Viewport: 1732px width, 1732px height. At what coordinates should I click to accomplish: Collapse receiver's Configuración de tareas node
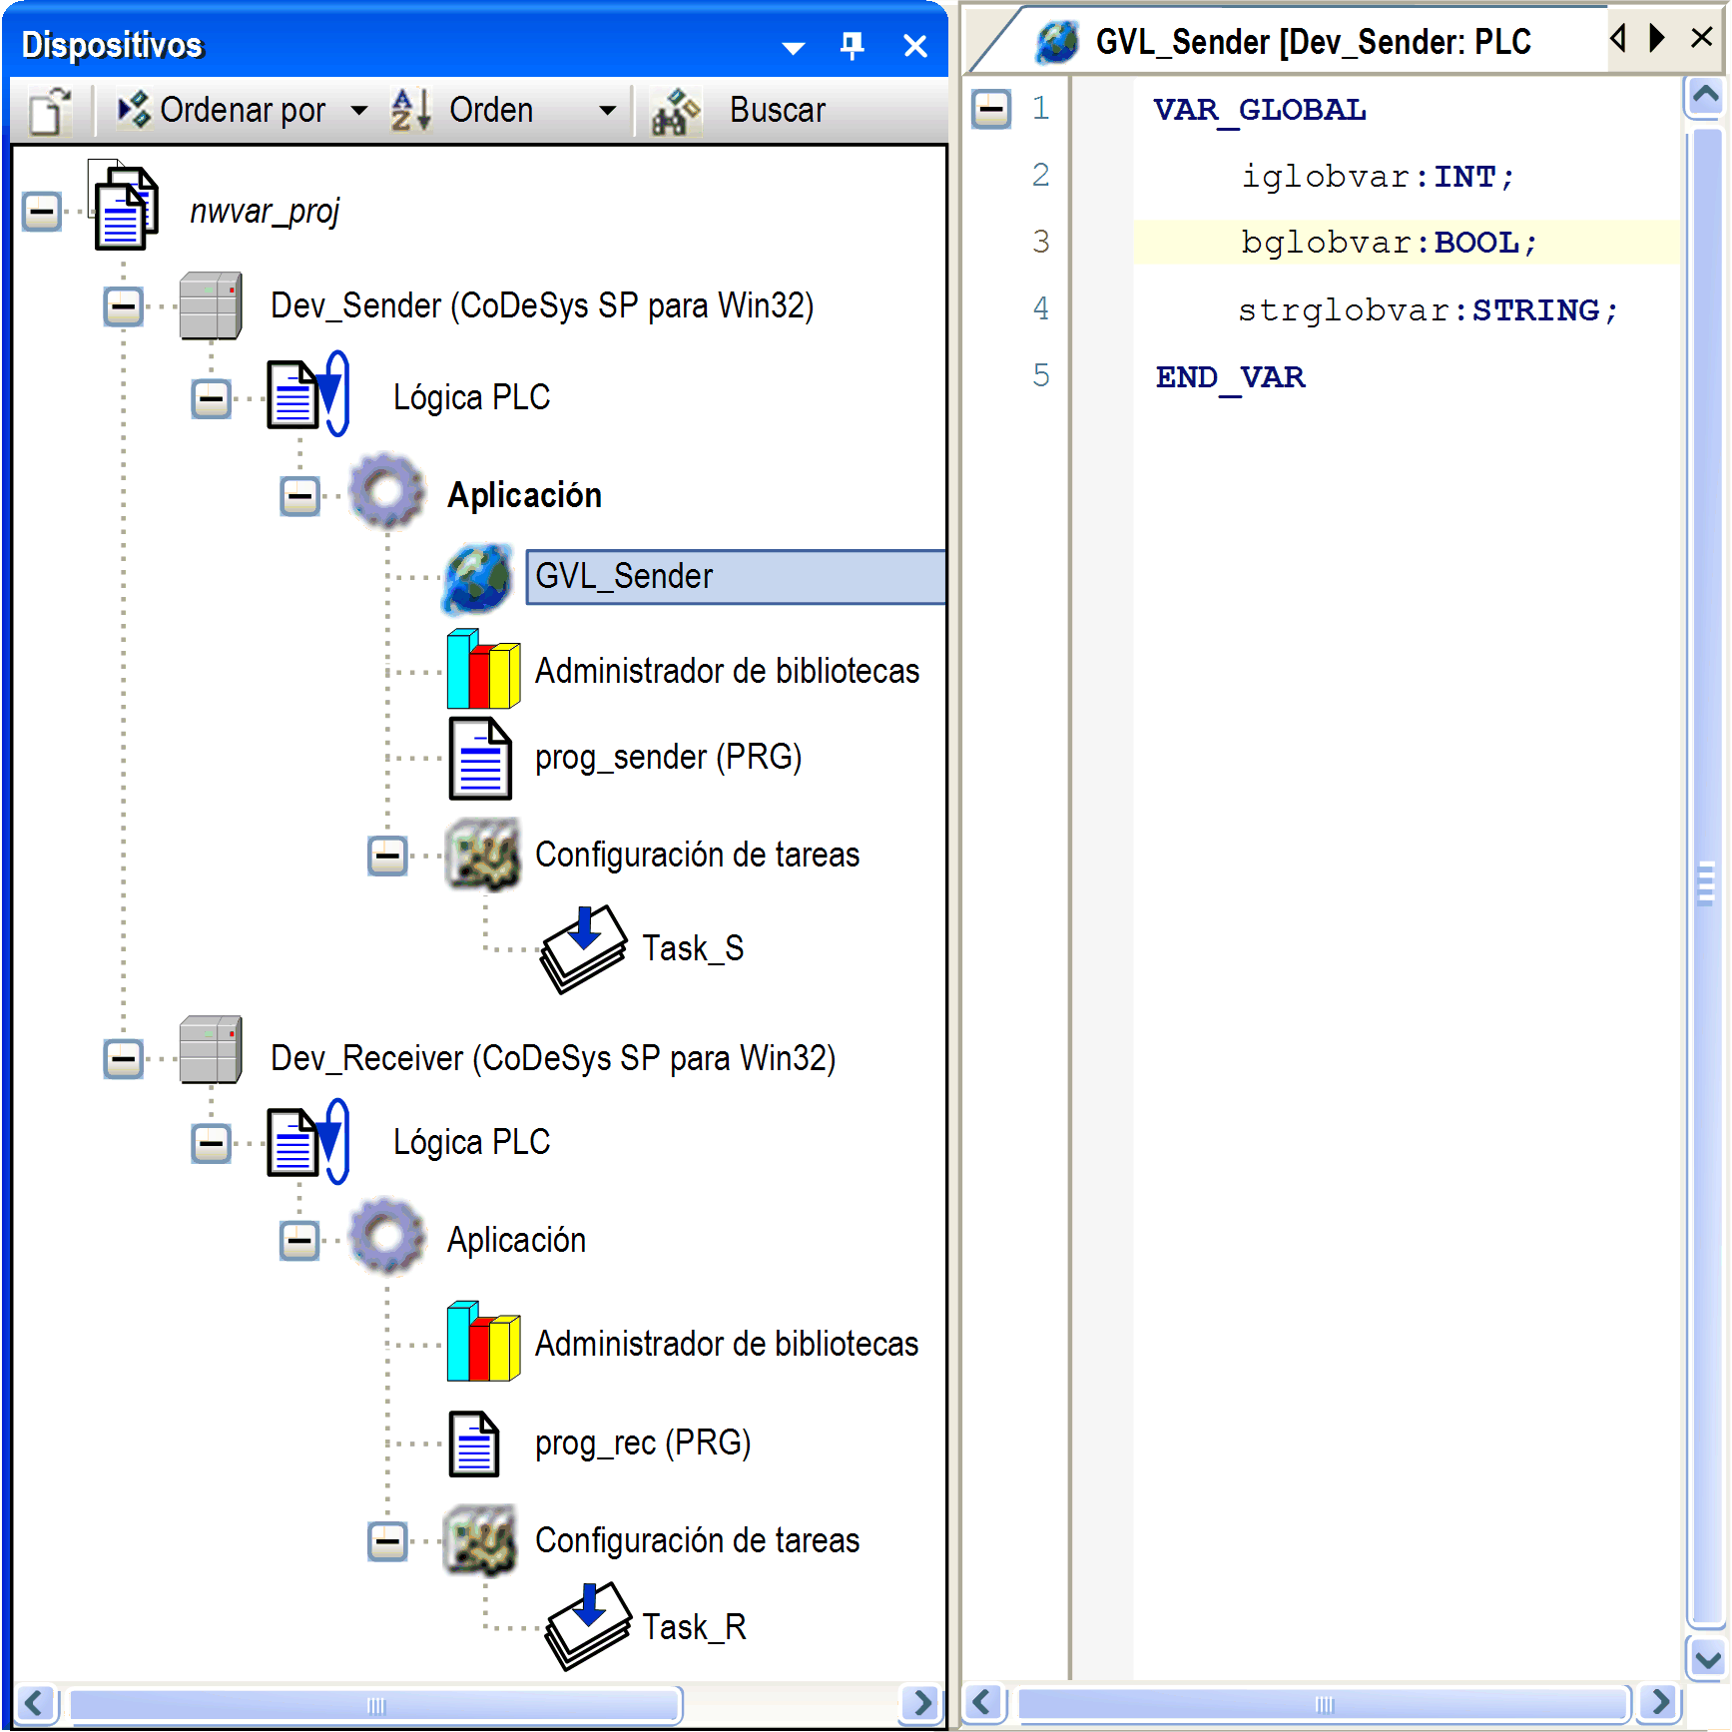point(387,1541)
